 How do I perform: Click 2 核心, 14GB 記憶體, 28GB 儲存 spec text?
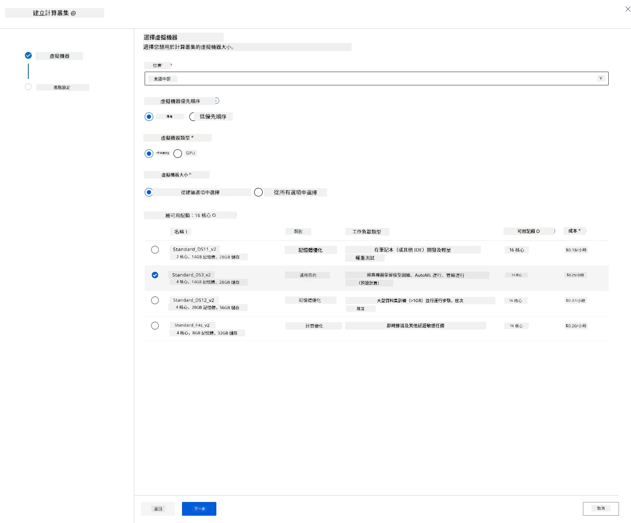click(208, 257)
